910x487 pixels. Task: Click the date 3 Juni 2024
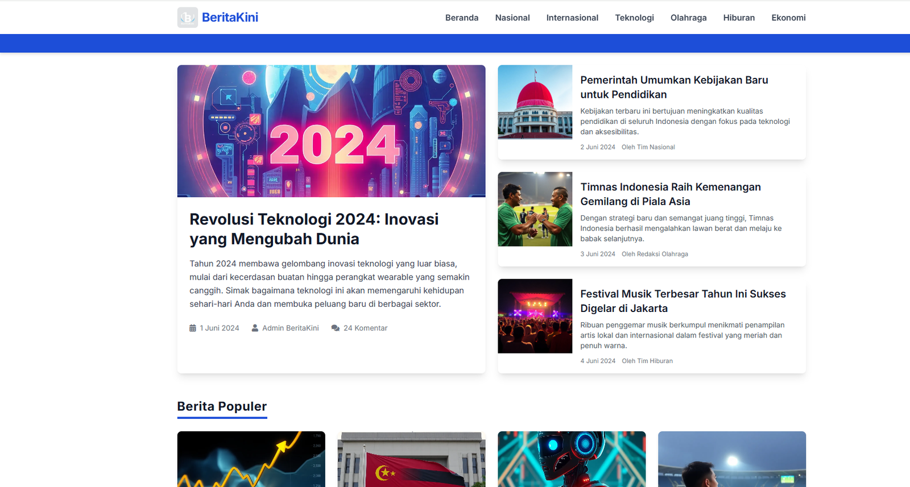pyautogui.click(x=598, y=254)
